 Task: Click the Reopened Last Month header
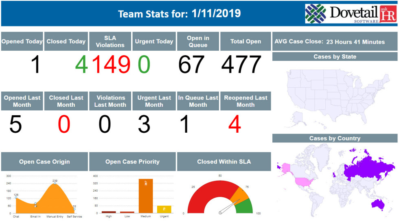[x=246, y=101]
